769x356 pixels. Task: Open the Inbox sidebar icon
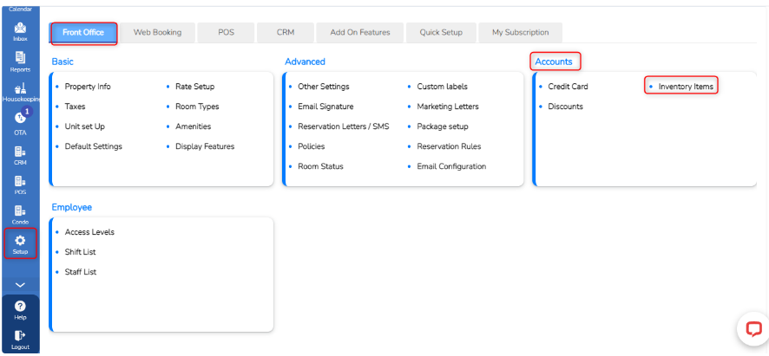20,31
